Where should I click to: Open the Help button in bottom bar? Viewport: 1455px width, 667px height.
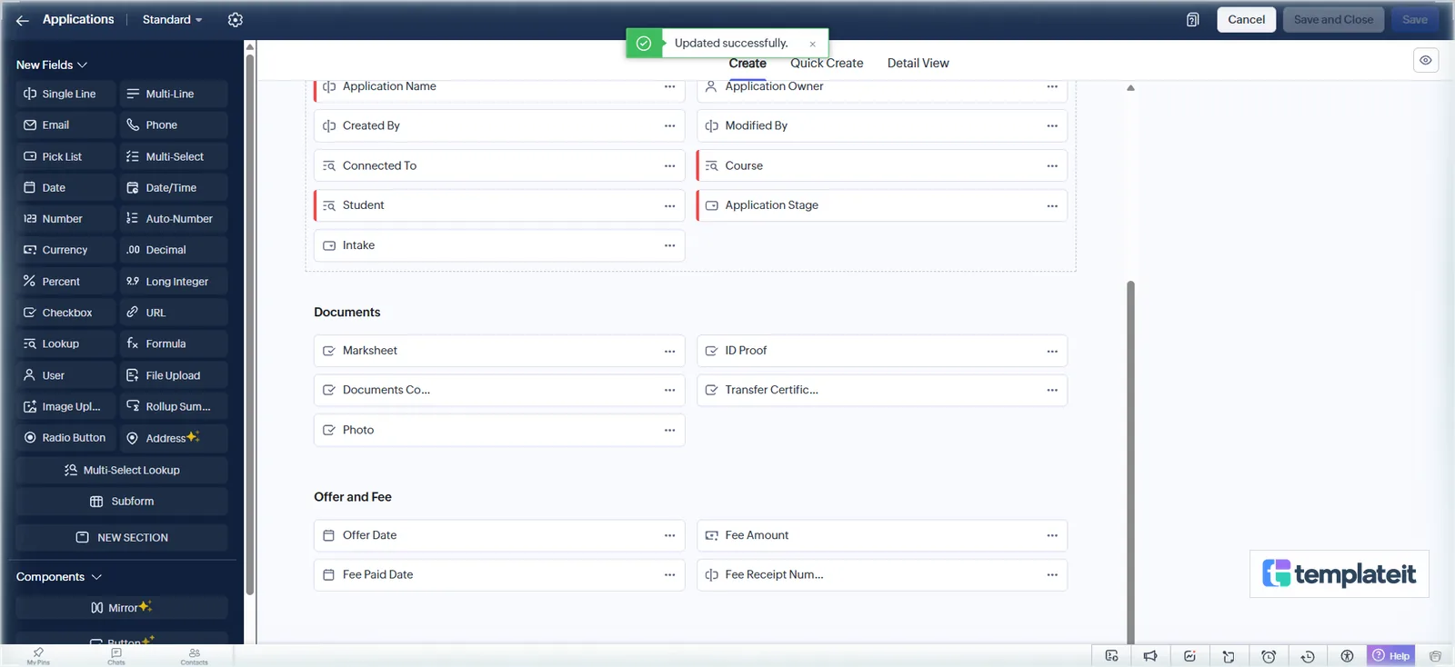(x=1390, y=656)
